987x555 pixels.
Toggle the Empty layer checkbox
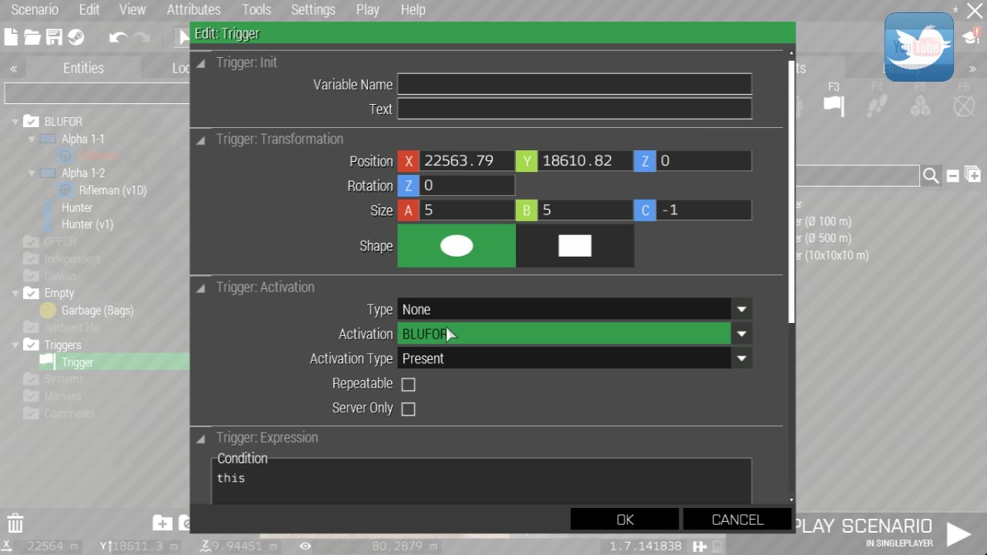tap(31, 293)
